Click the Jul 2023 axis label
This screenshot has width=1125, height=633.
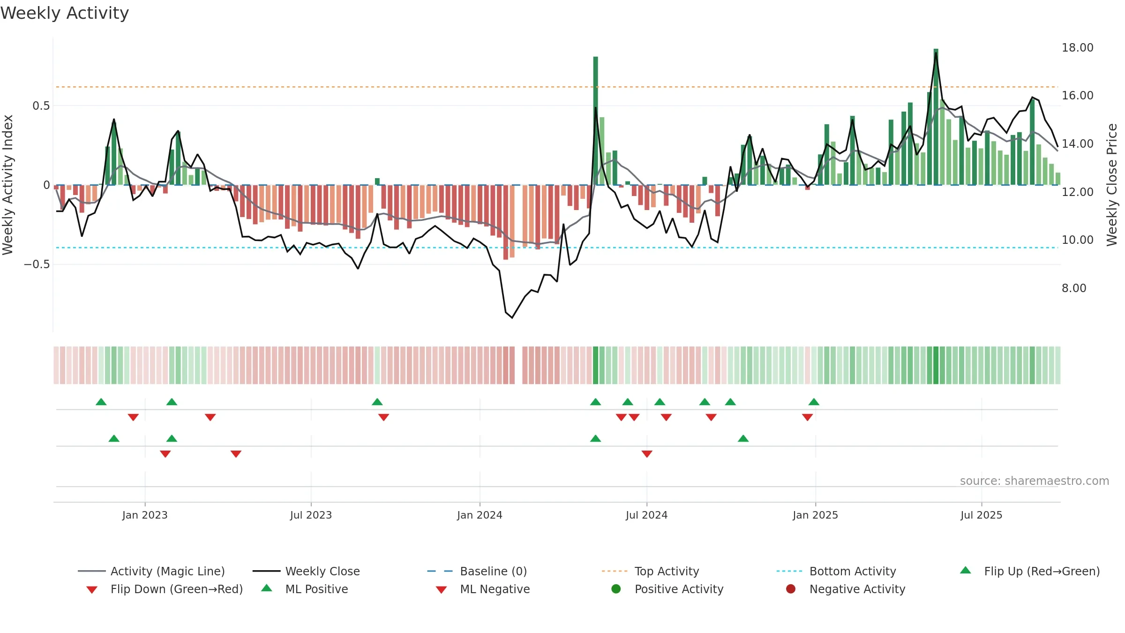[x=311, y=515]
